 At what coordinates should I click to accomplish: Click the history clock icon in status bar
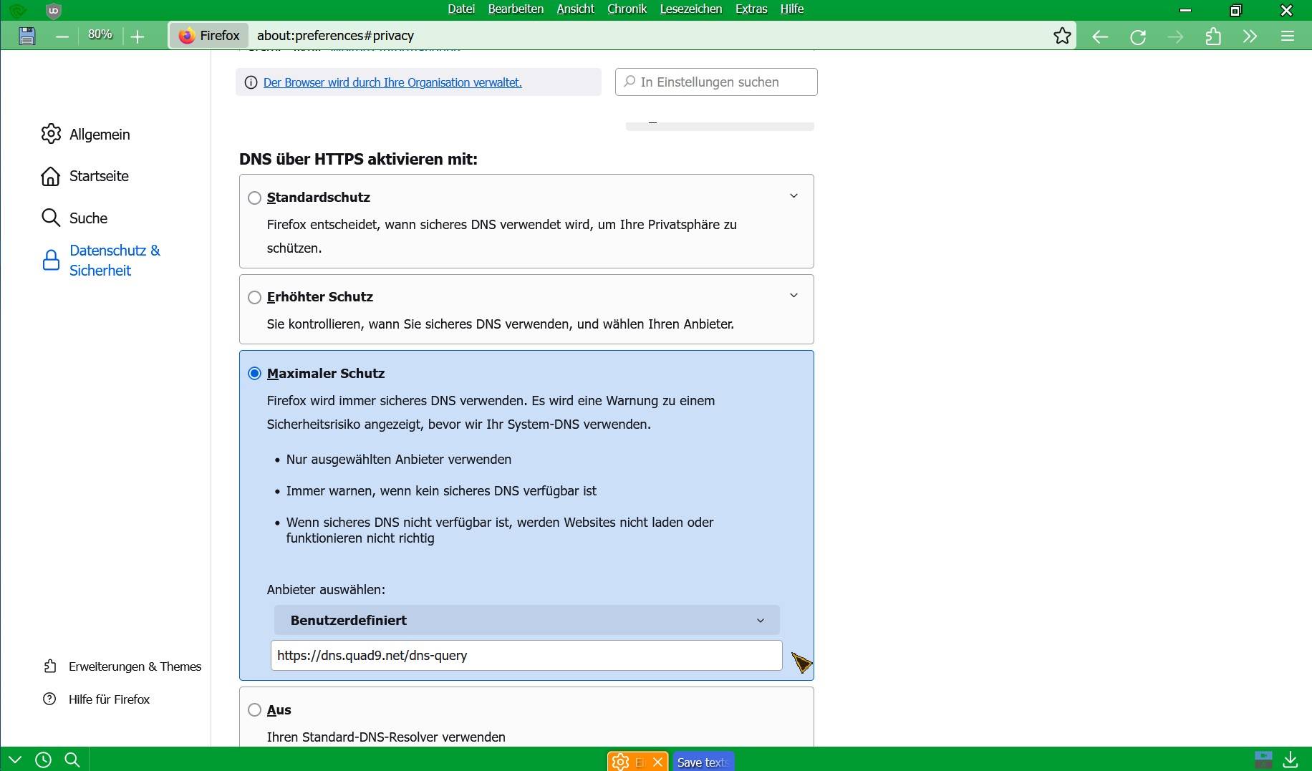click(x=43, y=760)
